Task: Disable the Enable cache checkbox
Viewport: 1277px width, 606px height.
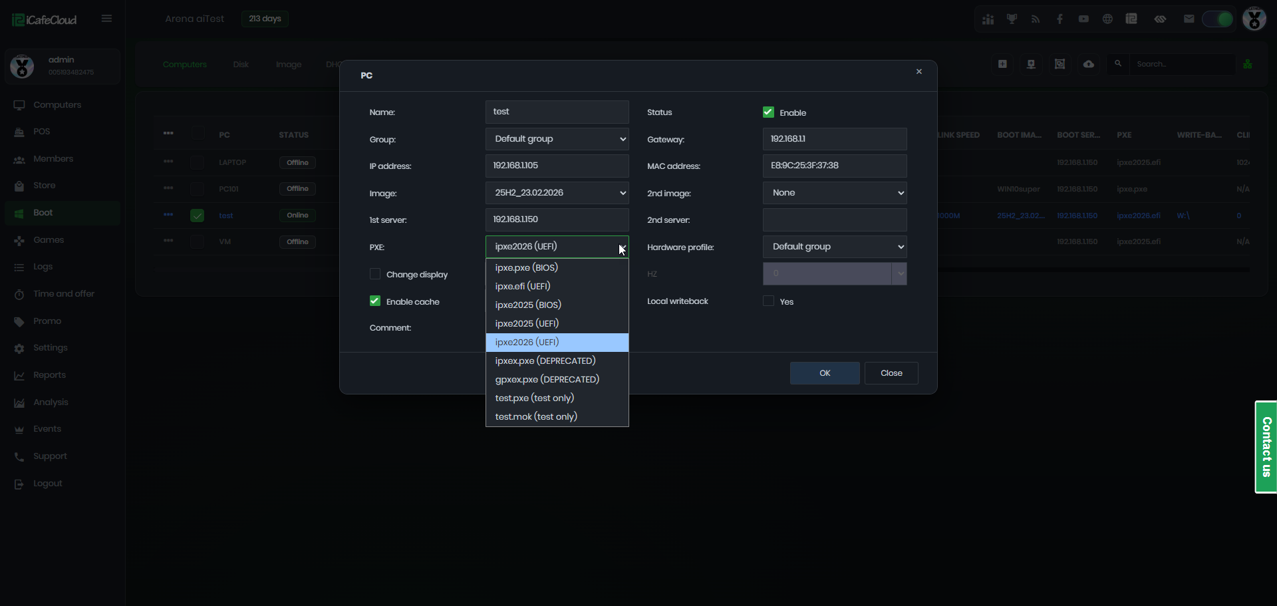Action: (375, 301)
